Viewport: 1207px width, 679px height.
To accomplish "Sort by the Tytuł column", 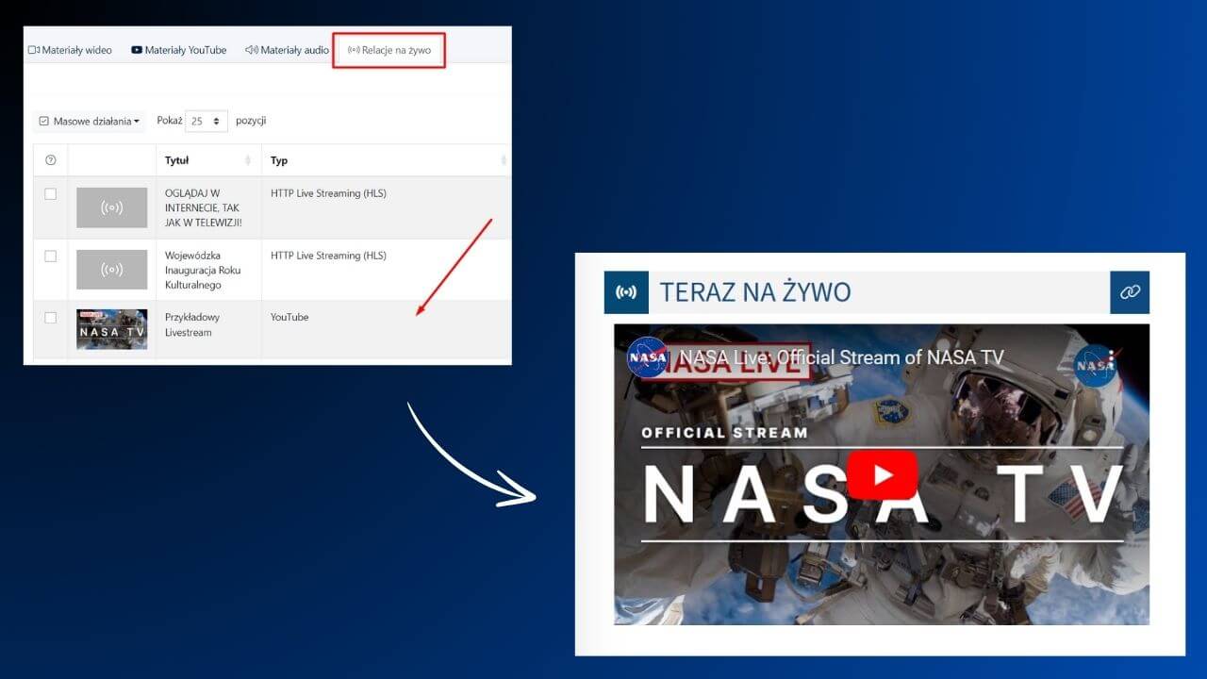I will (208, 160).
